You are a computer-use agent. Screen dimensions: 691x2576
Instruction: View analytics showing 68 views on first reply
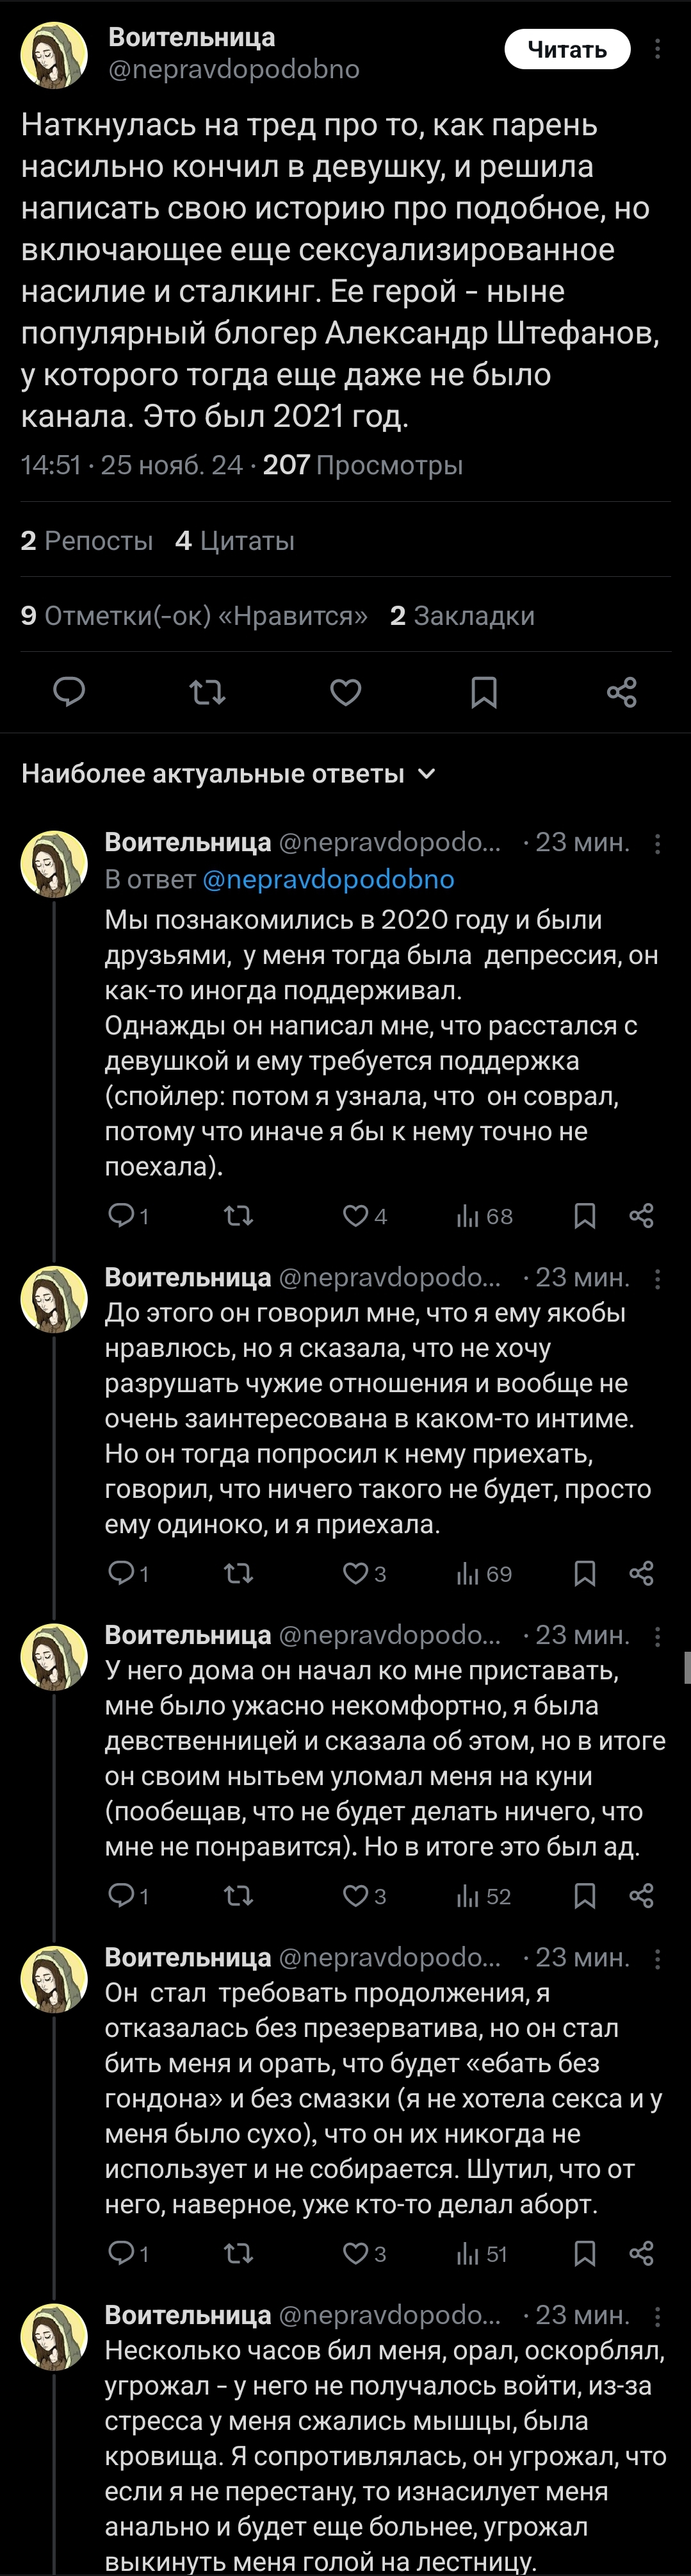point(485,1216)
